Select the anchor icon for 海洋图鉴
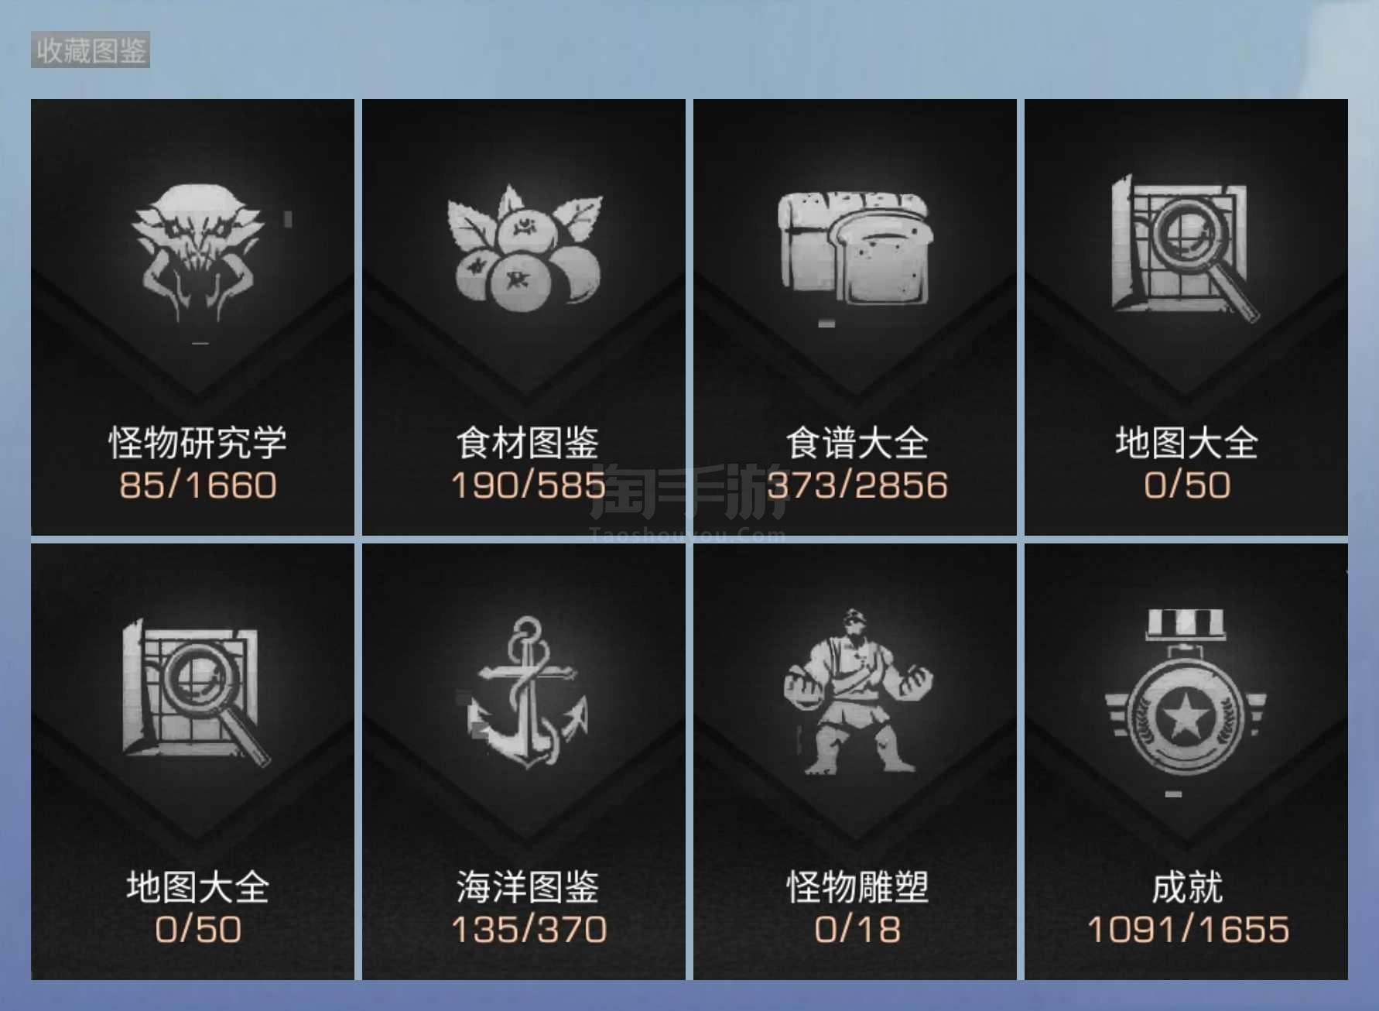This screenshot has height=1011, width=1379. tap(528, 693)
